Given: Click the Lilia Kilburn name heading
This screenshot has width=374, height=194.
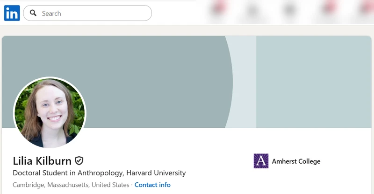Looking at the screenshot, I should pos(42,161).
